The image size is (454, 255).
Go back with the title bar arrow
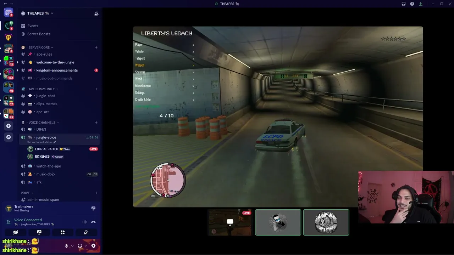click(x=5, y=4)
